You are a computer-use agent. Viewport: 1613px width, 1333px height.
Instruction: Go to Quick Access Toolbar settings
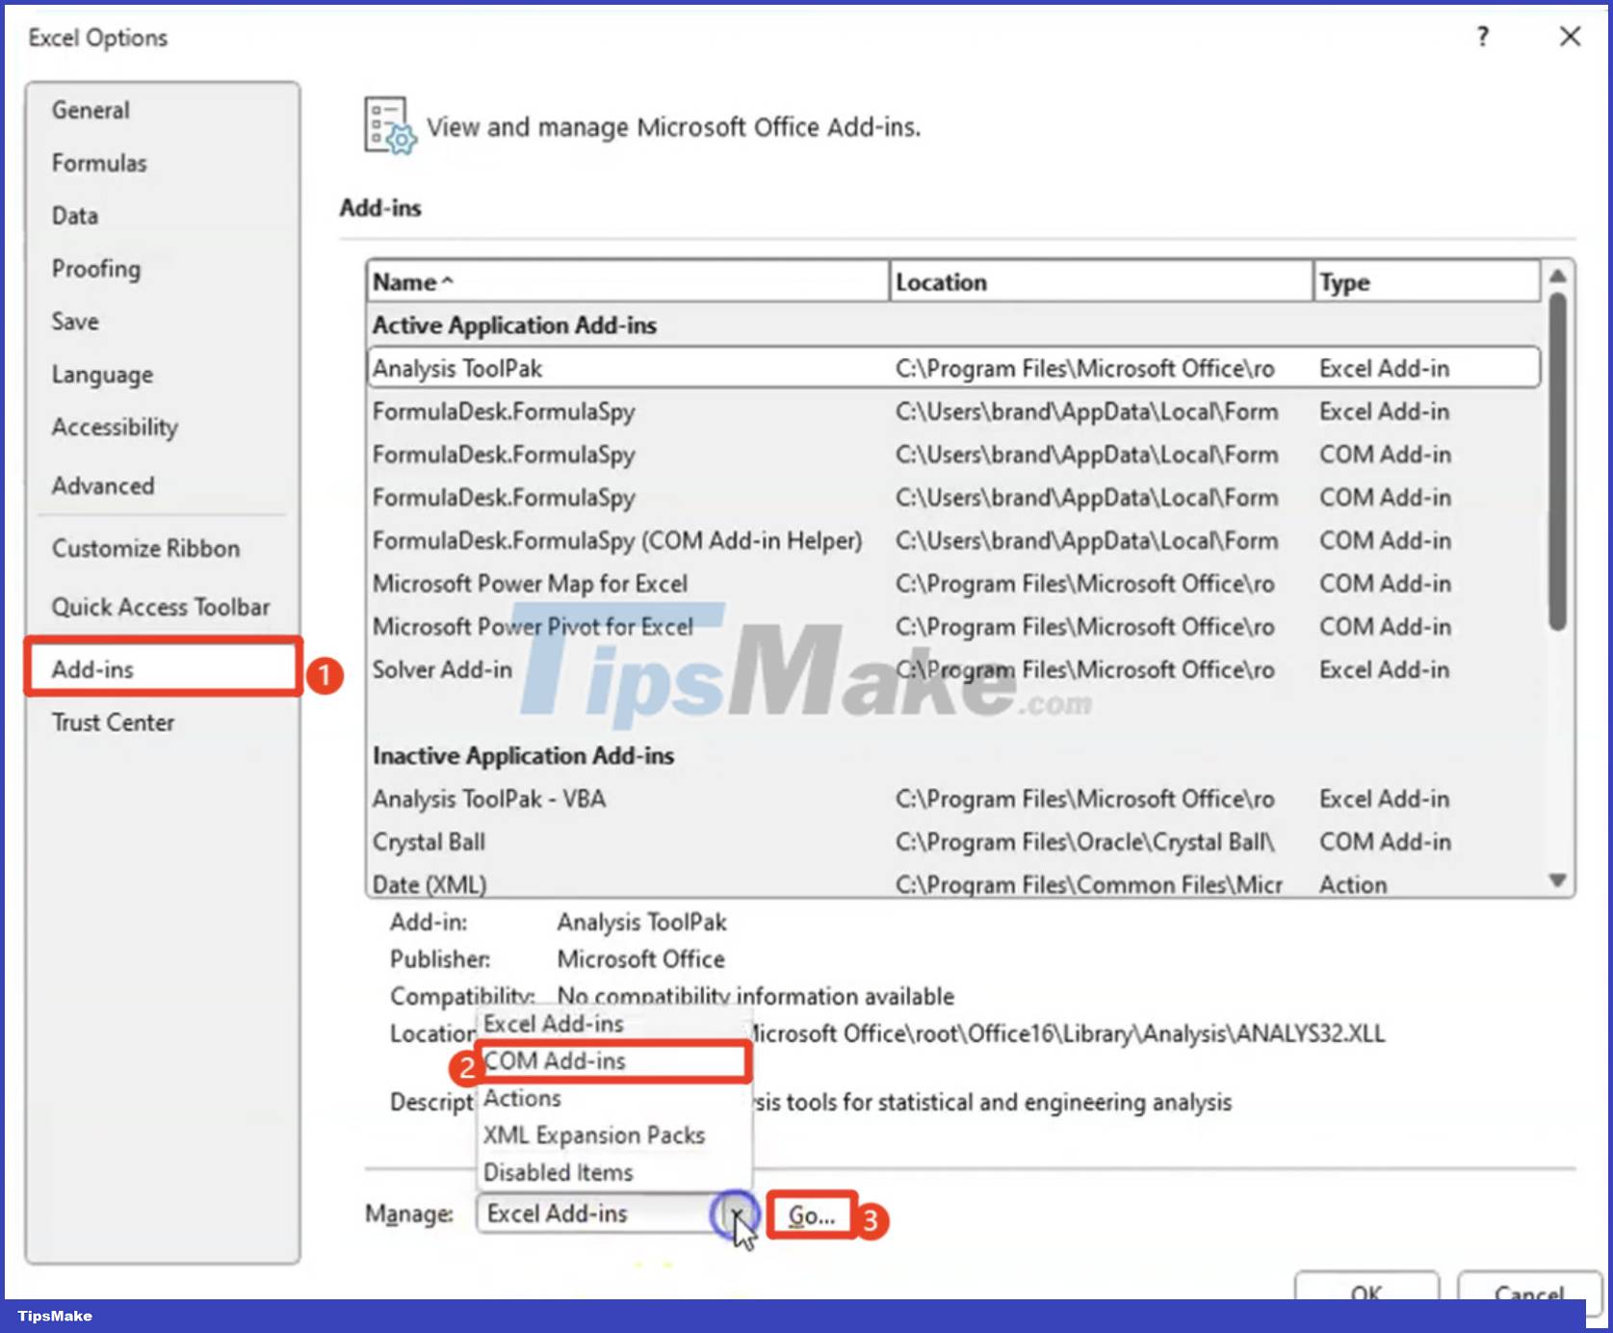coord(161,607)
